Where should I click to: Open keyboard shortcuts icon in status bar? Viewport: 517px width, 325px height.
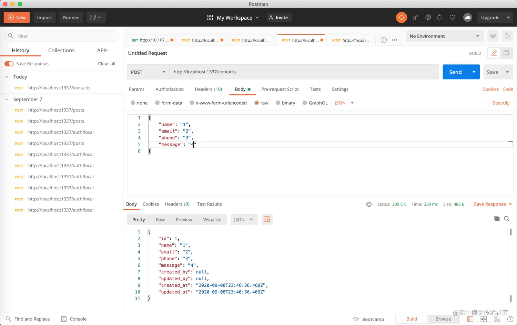point(497,319)
